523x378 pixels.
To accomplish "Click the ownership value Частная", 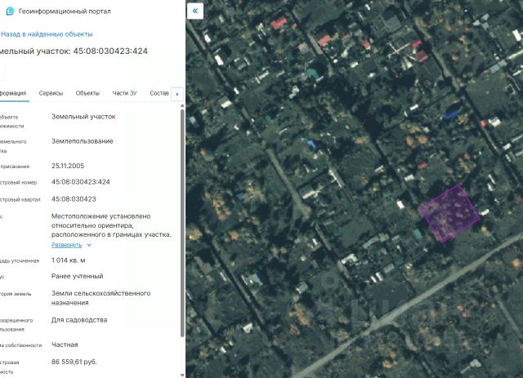I will click(x=65, y=345).
